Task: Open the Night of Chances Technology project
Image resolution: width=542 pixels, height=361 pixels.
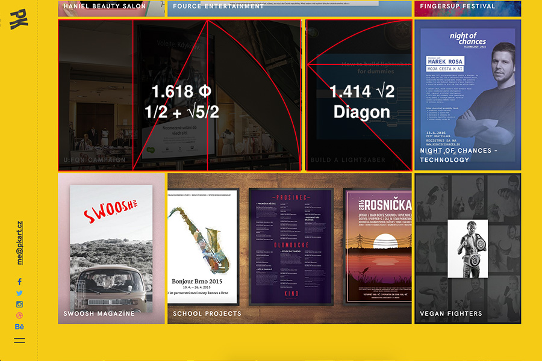Action: point(467,95)
